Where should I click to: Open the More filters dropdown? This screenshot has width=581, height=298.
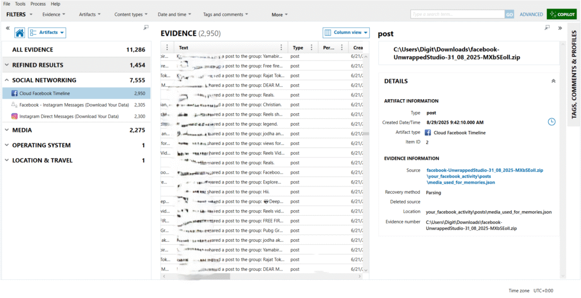pyautogui.click(x=280, y=15)
